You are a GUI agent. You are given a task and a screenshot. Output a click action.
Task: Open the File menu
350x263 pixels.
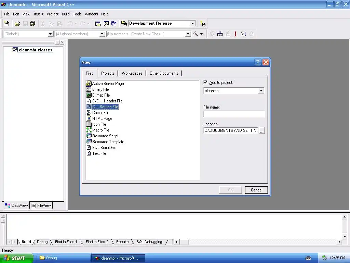(7, 14)
